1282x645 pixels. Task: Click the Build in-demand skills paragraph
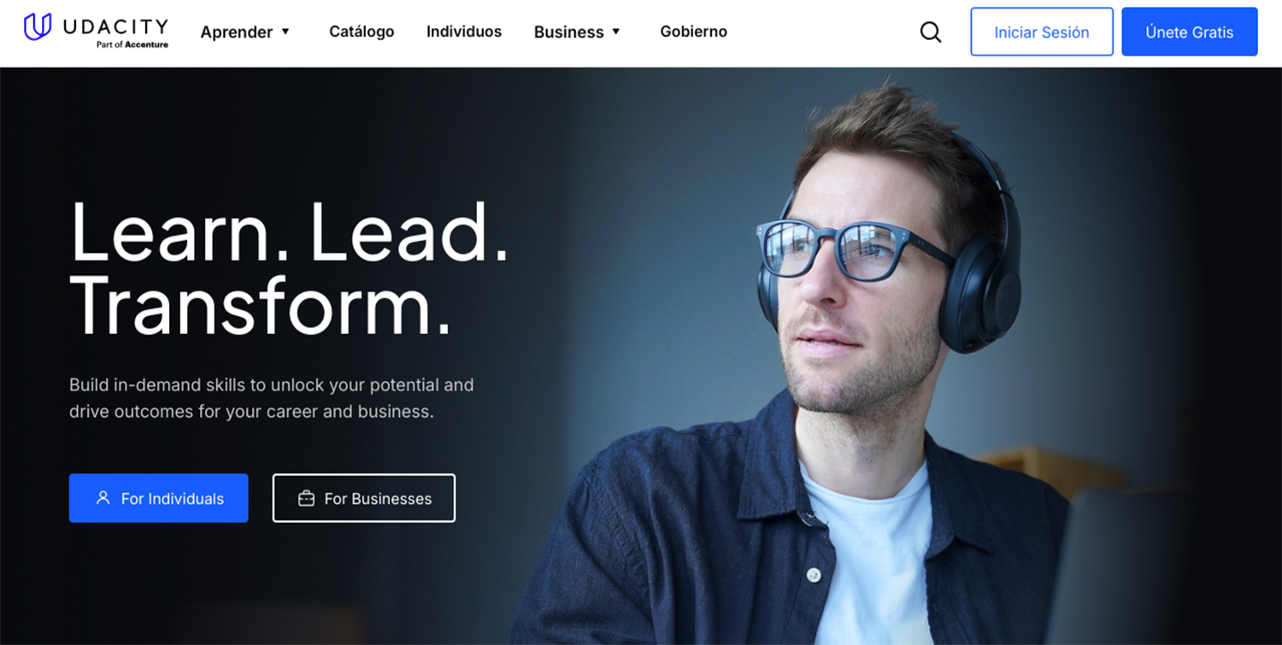(272, 398)
